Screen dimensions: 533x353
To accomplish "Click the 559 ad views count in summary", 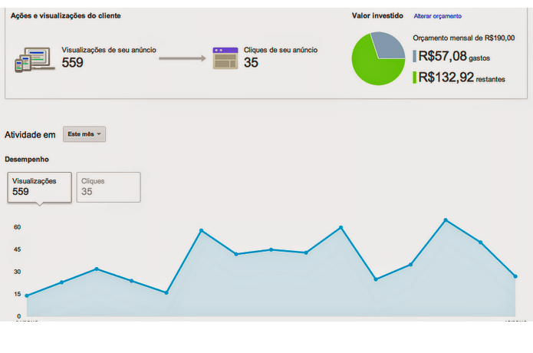I will (72, 63).
